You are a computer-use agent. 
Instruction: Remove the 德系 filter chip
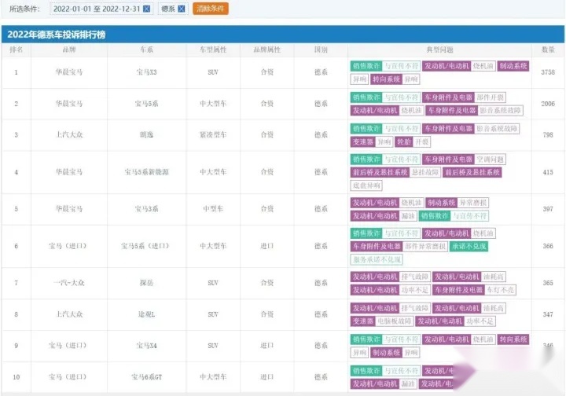182,9
